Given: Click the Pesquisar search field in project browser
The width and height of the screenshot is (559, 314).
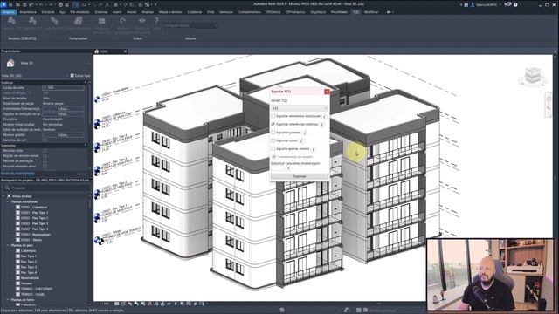Looking at the screenshot, I should 46,188.
